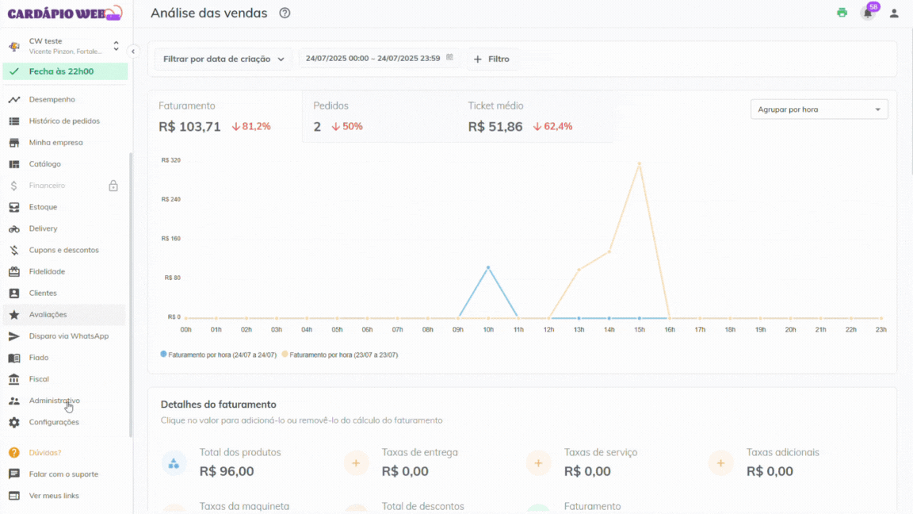This screenshot has height=514, width=913.
Task: Add Taxas de entrega to revenue calculation
Action: [357, 462]
